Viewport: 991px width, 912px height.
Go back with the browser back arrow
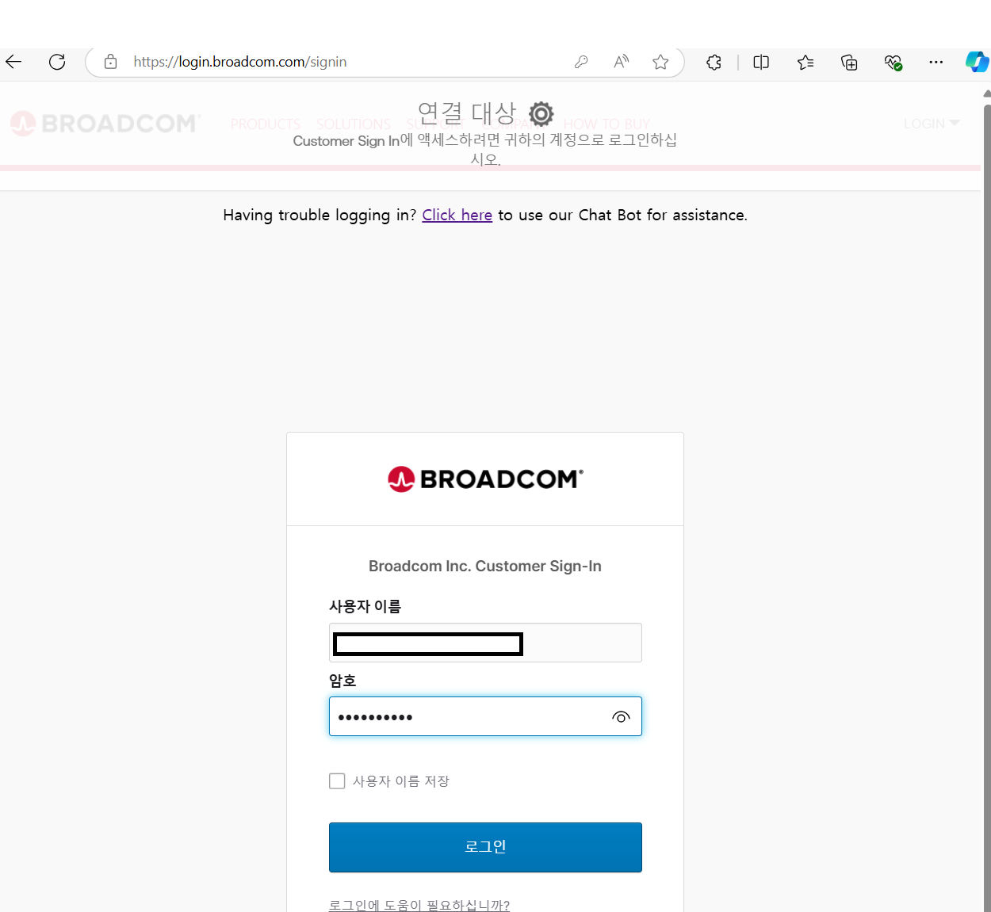[13, 62]
